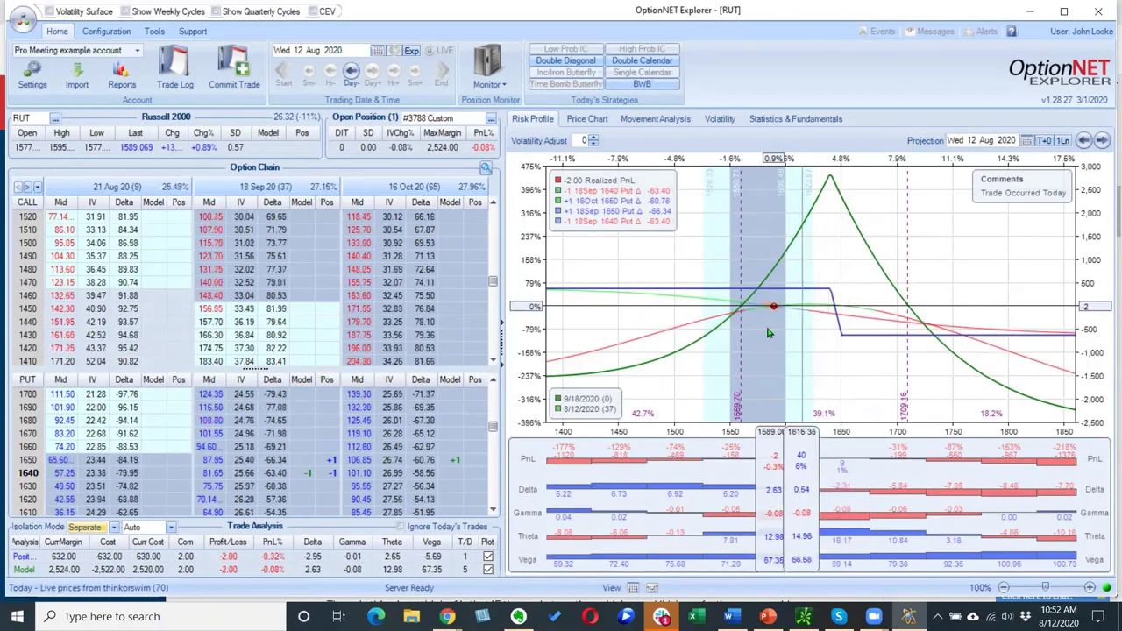Viewport: 1122px width, 631px height.
Task: Open the help question mark icon
Action: 1012,32
